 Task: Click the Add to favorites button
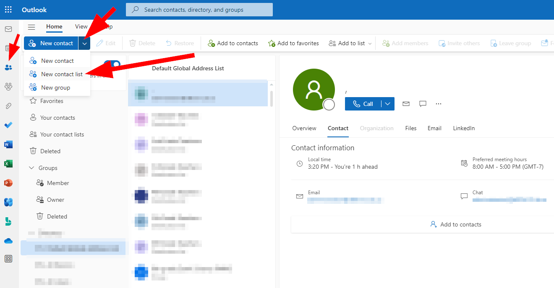coord(293,43)
